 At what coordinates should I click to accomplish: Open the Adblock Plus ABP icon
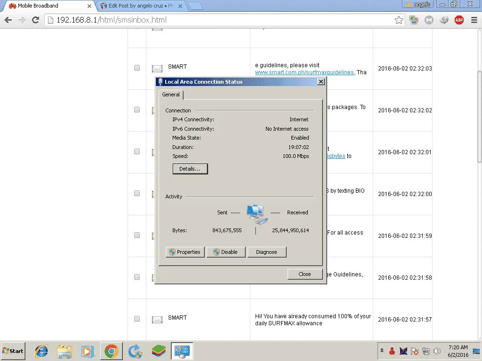point(459,20)
